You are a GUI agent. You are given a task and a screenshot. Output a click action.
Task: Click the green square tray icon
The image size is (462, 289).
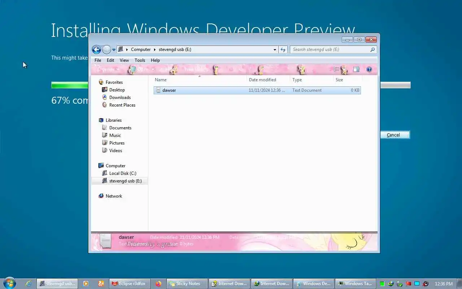tap(382, 284)
